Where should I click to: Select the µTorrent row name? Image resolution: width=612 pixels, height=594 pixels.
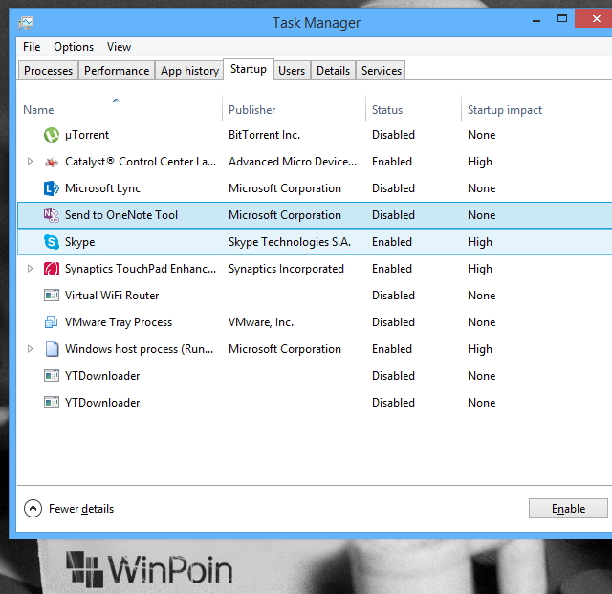click(x=87, y=135)
